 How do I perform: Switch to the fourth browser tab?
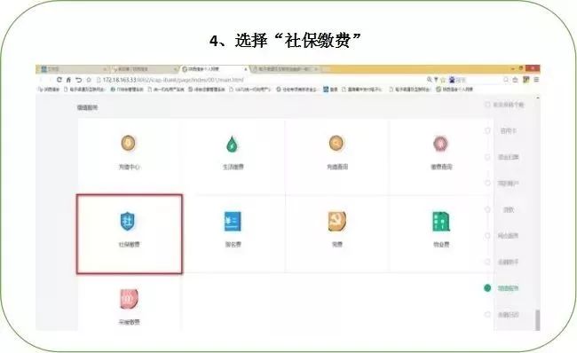tap(285, 69)
